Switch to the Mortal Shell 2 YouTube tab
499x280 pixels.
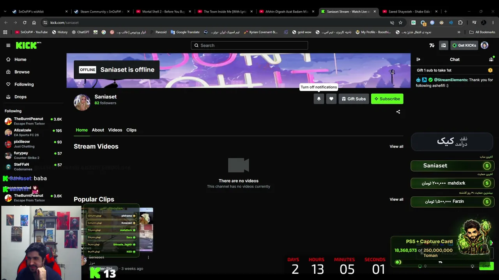click(163, 12)
